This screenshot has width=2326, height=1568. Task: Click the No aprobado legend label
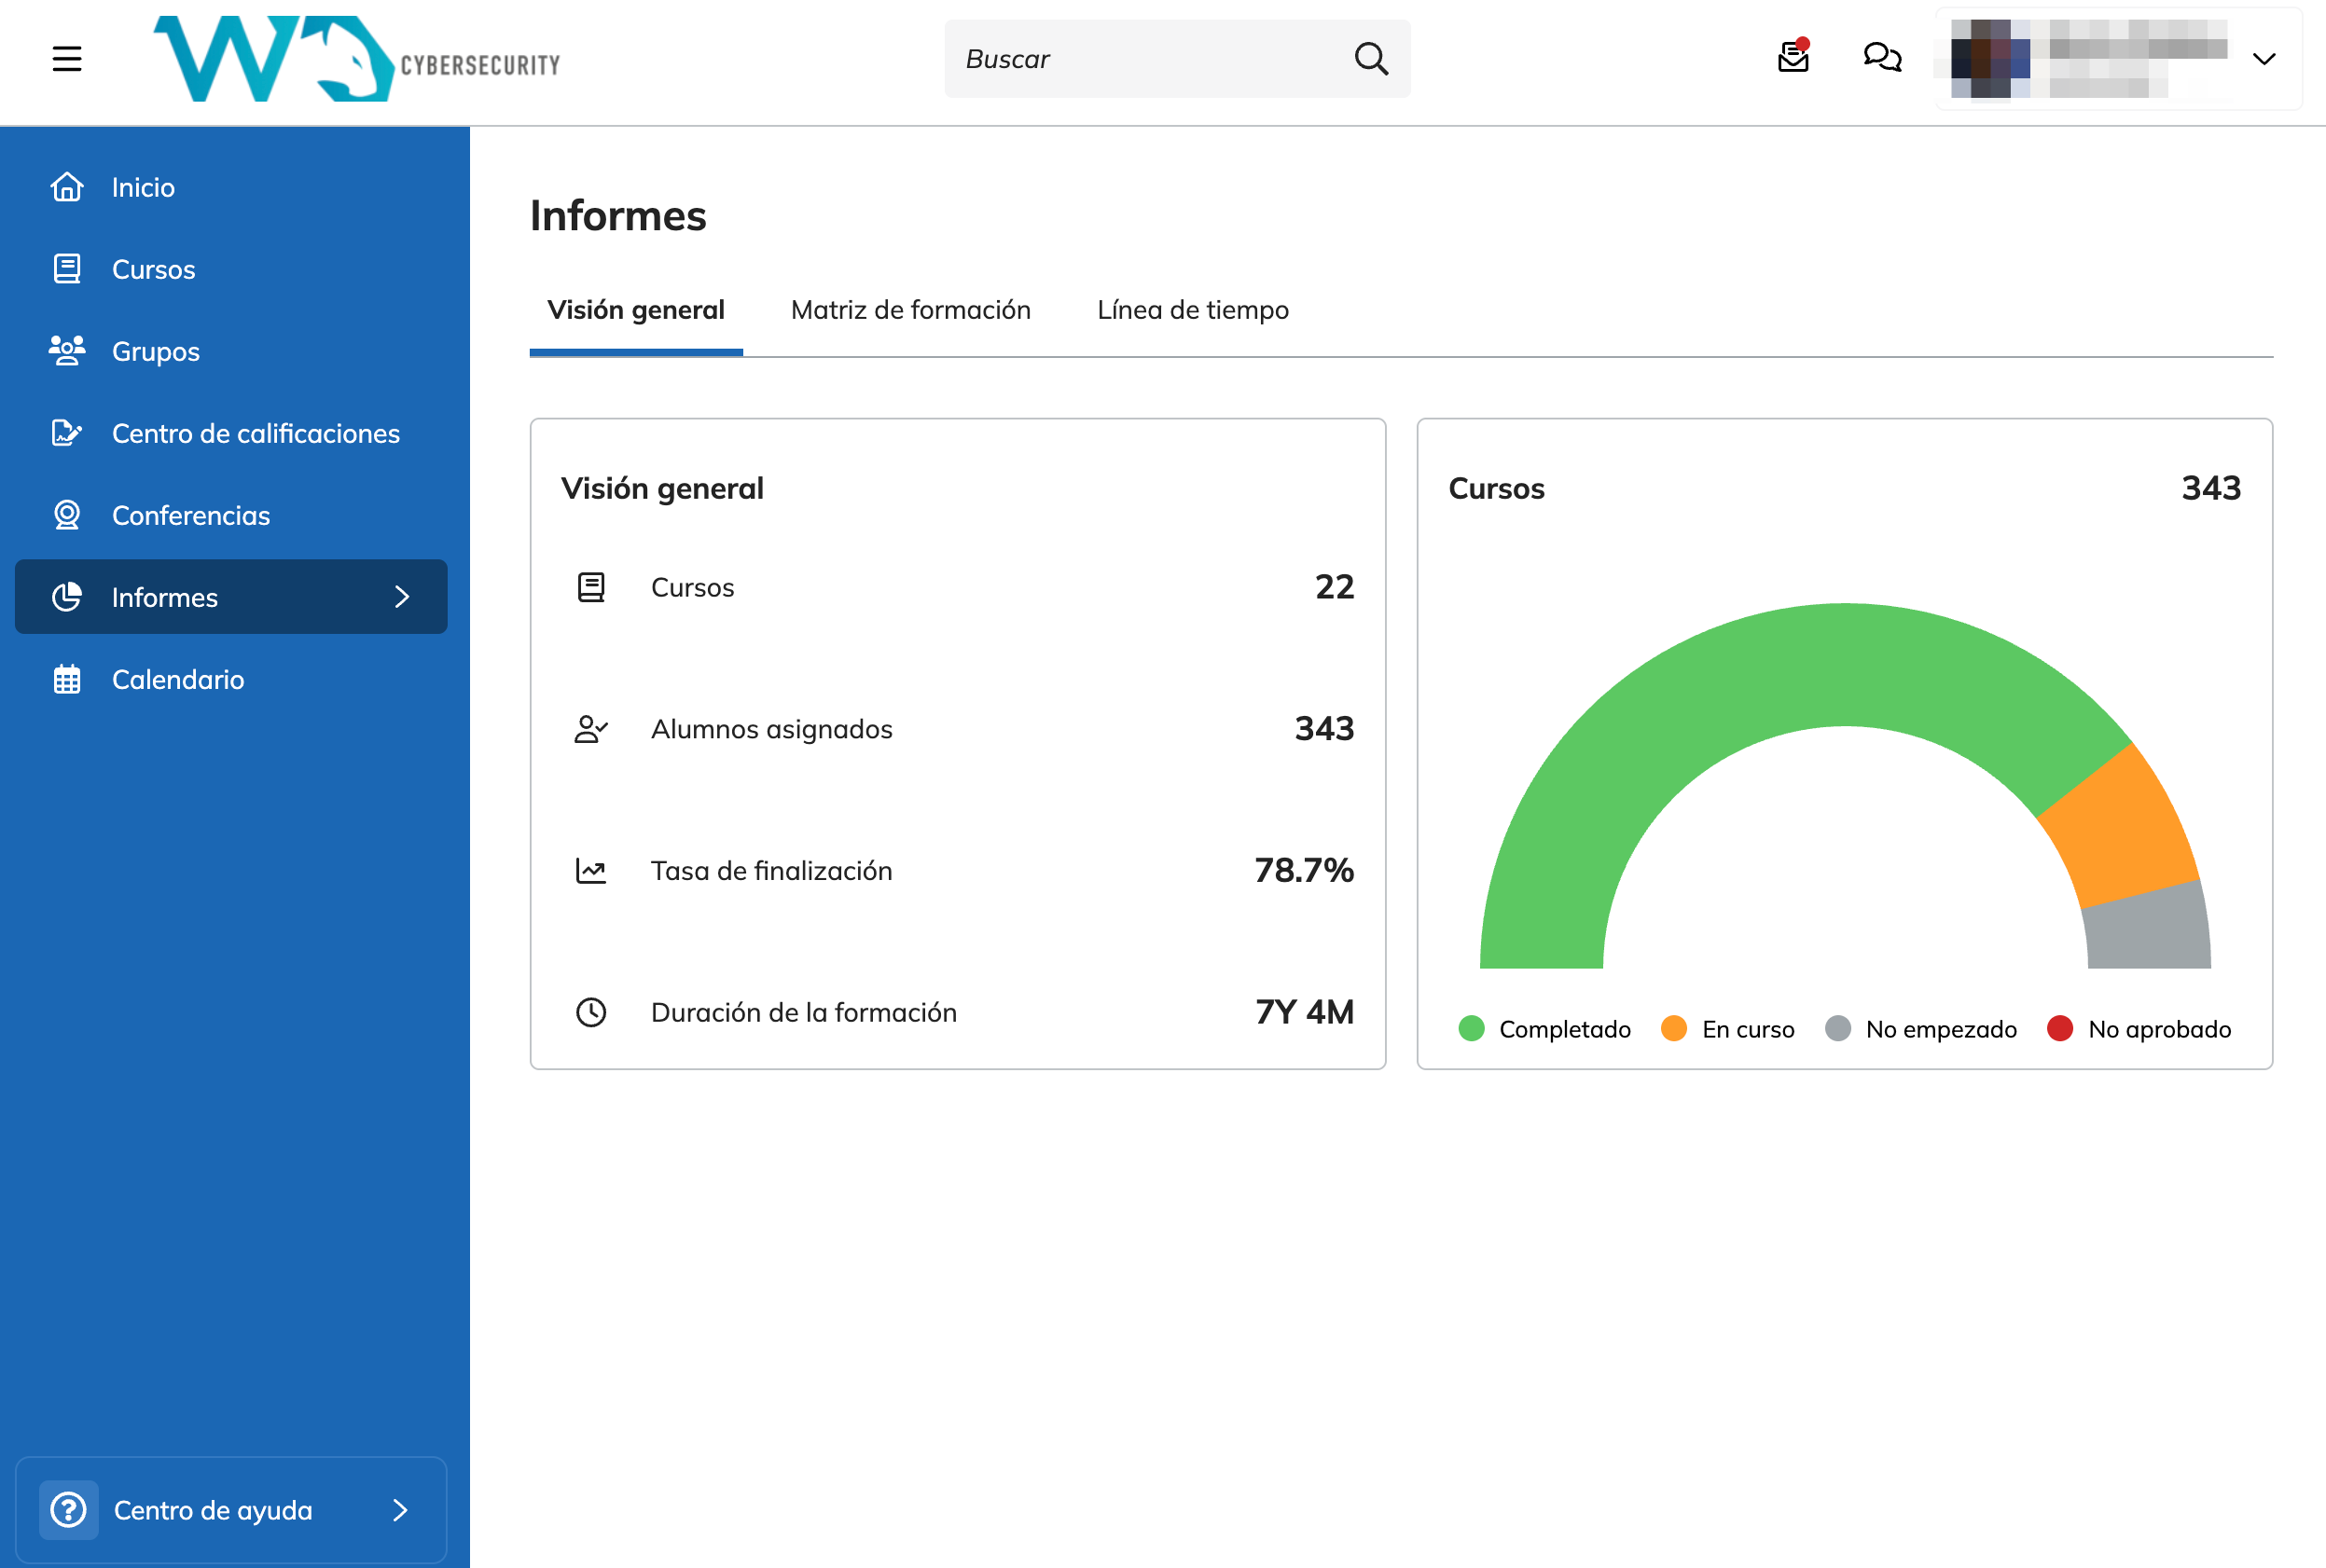pyautogui.click(x=2160, y=1029)
